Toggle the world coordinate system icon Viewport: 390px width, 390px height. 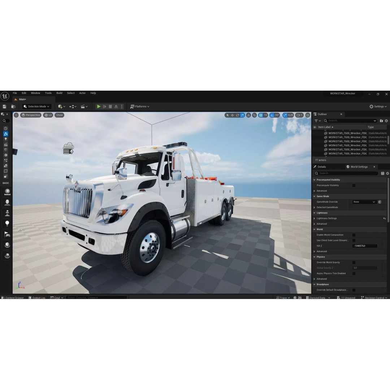(x=248, y=115)
